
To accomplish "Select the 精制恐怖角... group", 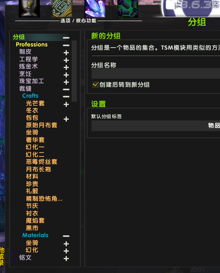I will pos(44,199).
